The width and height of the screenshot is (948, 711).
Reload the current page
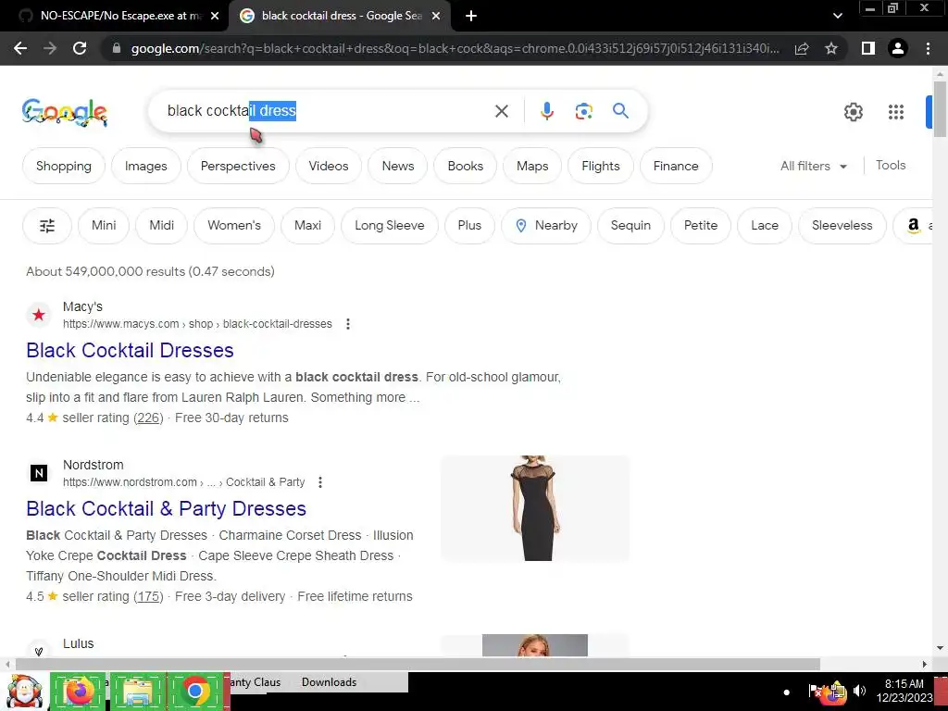[x=80, y=48]
